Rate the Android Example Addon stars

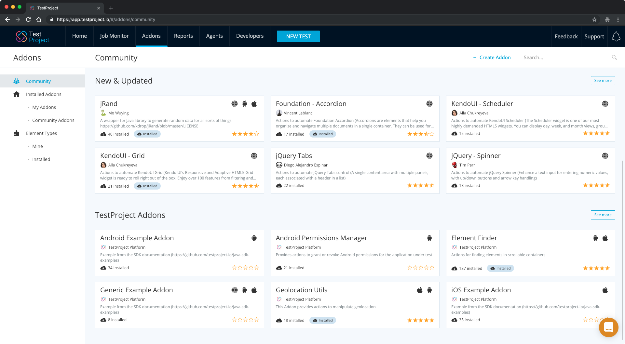245,268
